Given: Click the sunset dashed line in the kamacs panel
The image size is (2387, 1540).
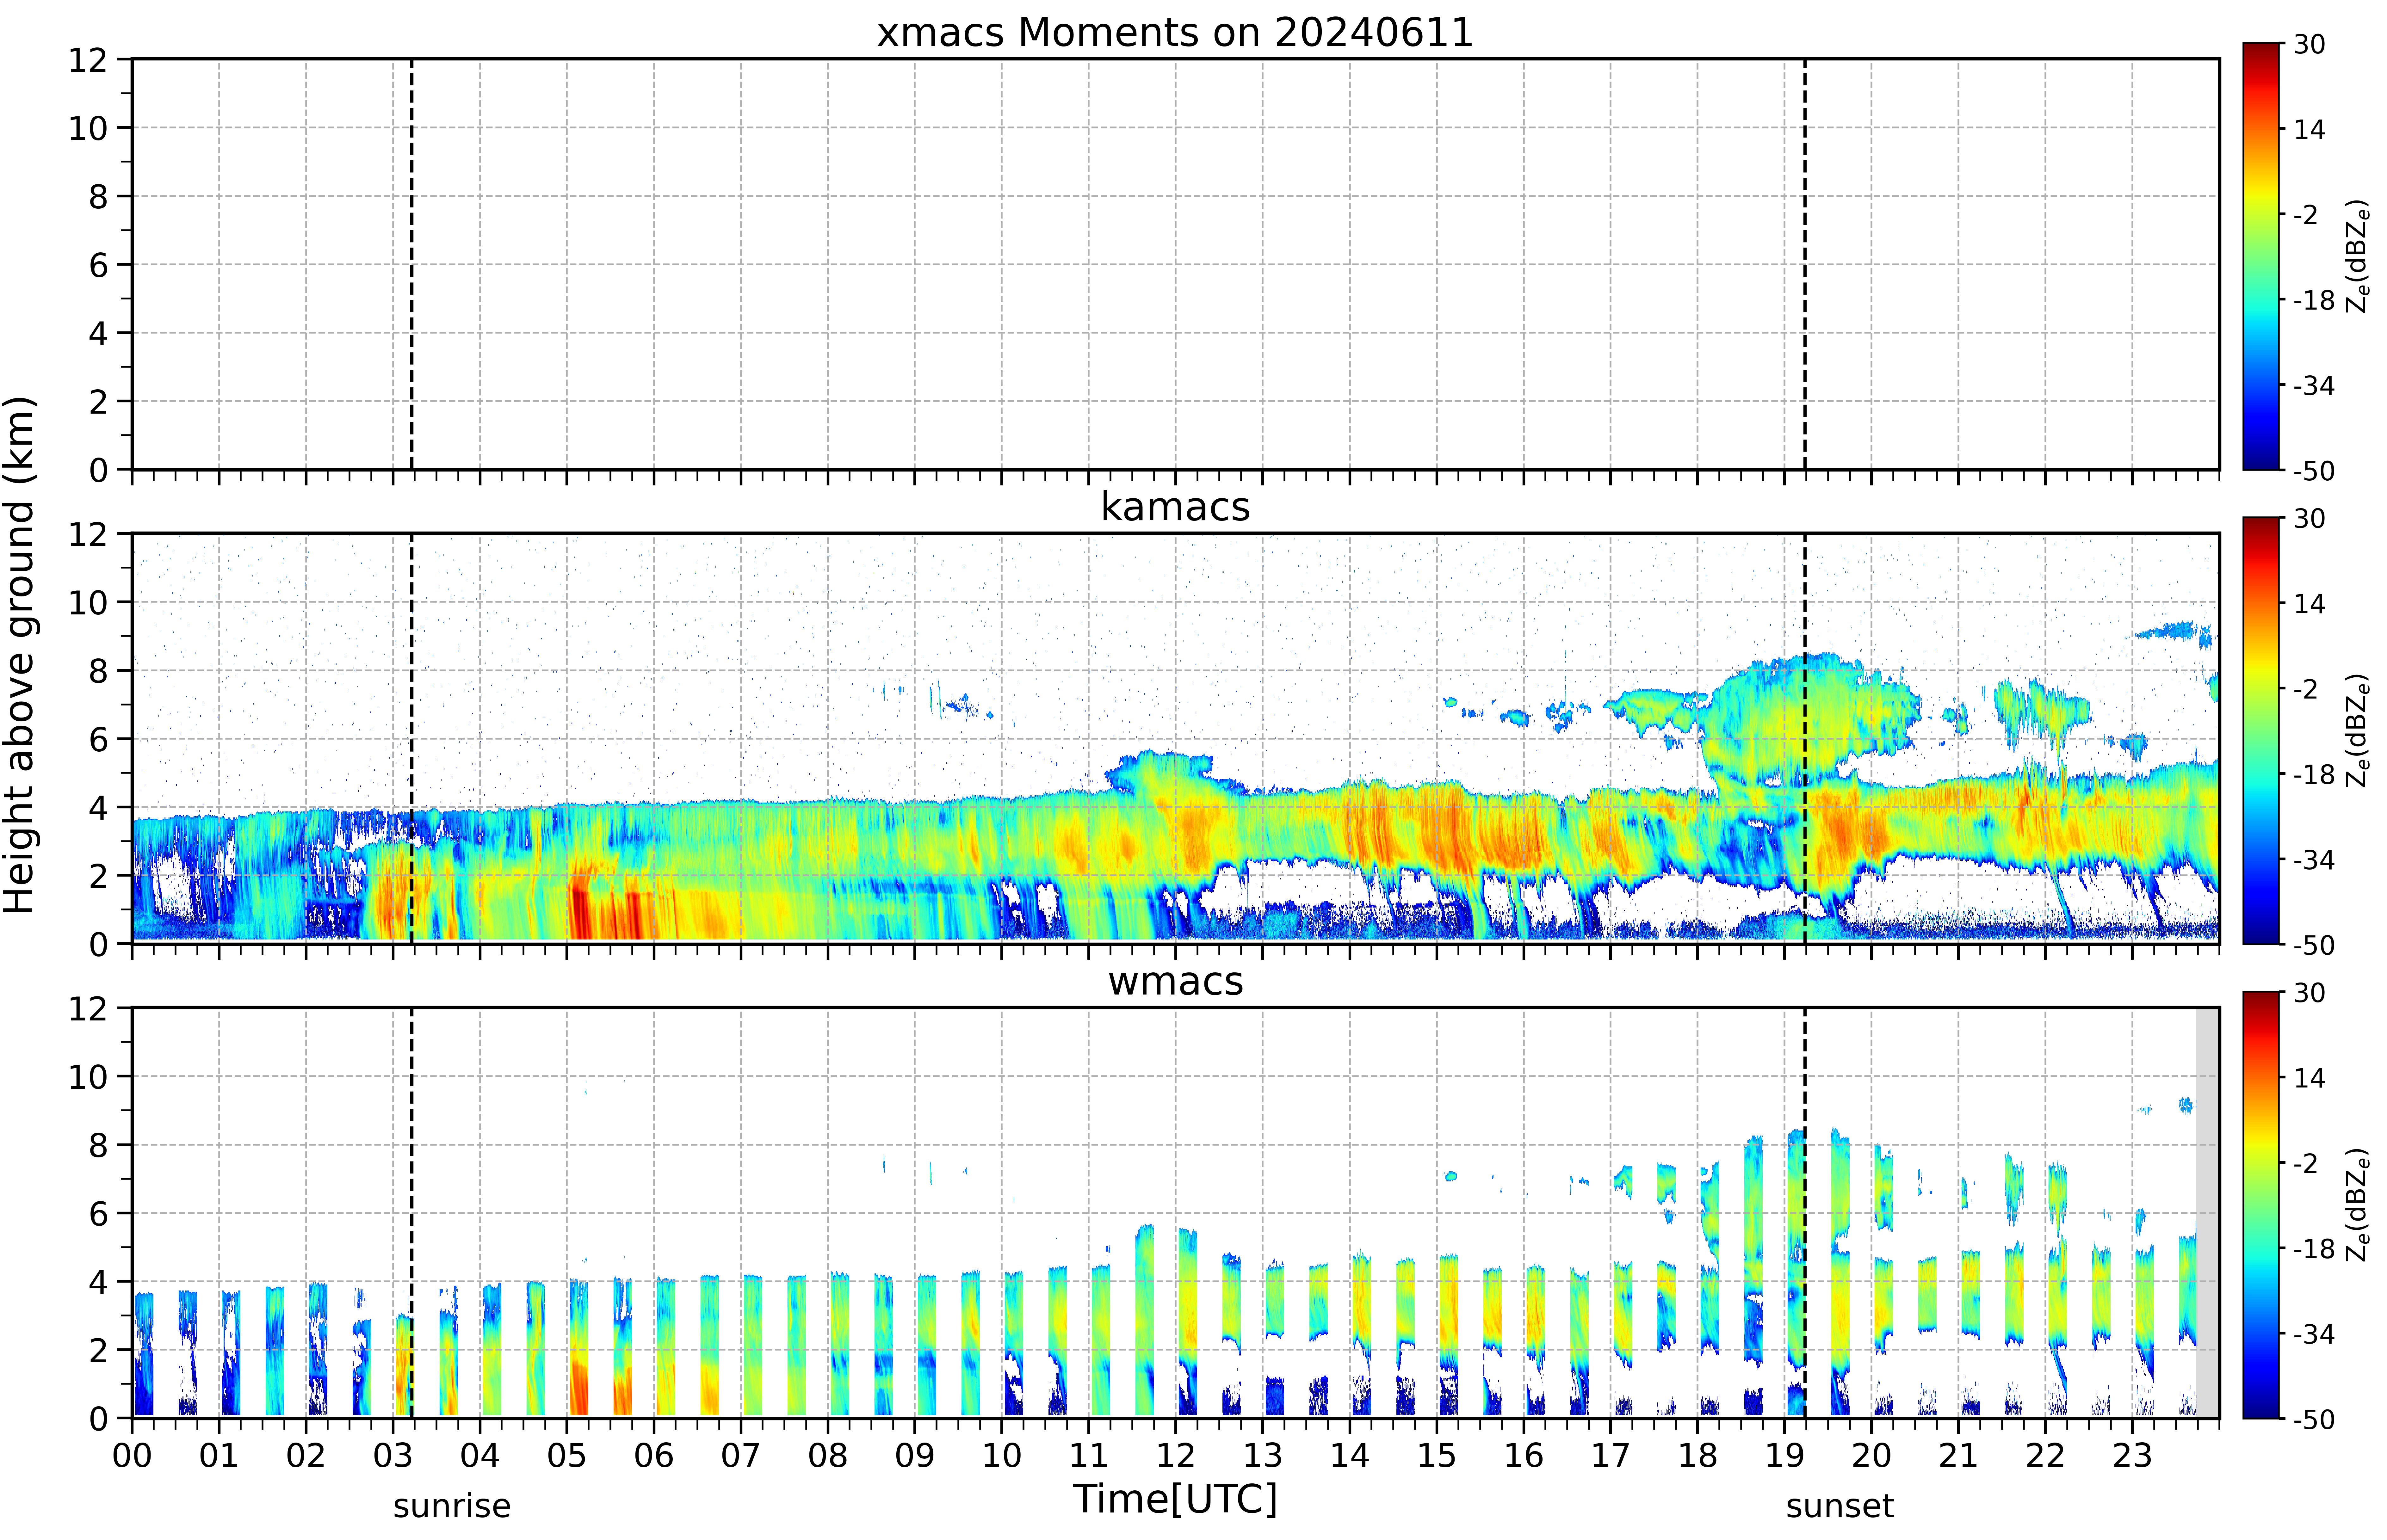Looking at the screenshot, I should 1805,738.
